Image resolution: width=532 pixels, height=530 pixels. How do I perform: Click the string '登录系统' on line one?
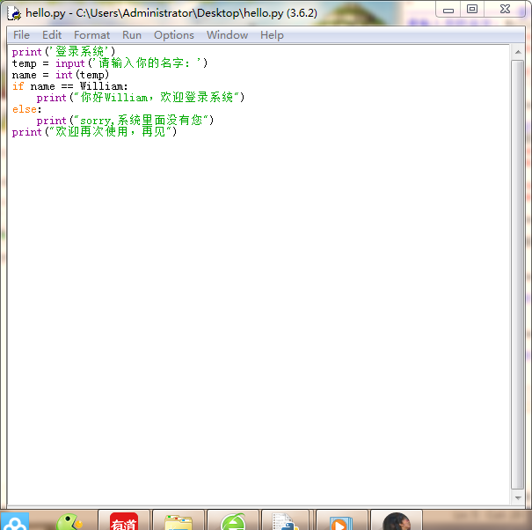[x=79, y=52]
